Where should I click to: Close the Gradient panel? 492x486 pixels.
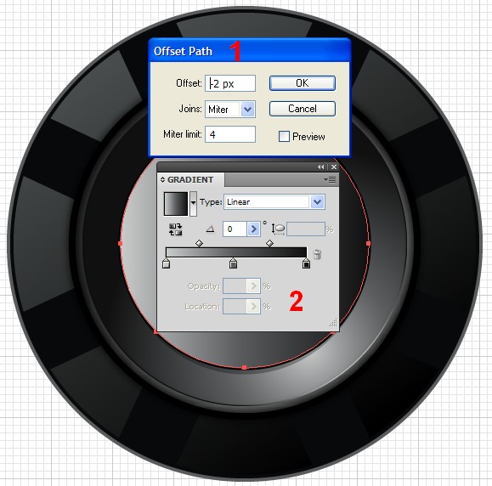pos(334,167)
